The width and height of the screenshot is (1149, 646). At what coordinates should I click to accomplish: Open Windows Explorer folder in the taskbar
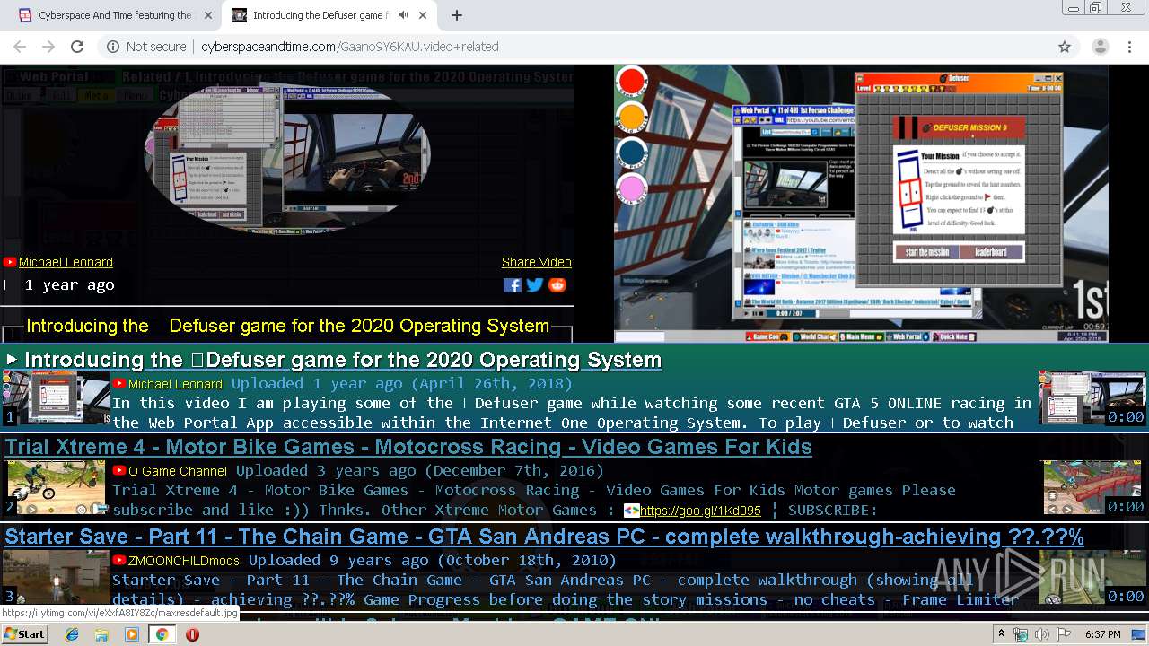pos(101,633)
